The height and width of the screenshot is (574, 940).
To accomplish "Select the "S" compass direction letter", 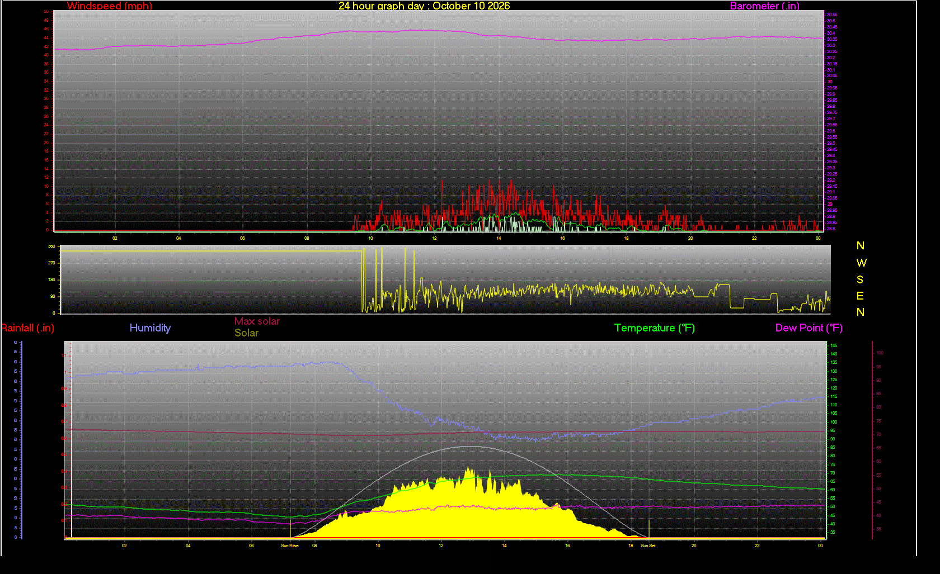I will coord(860,279).
